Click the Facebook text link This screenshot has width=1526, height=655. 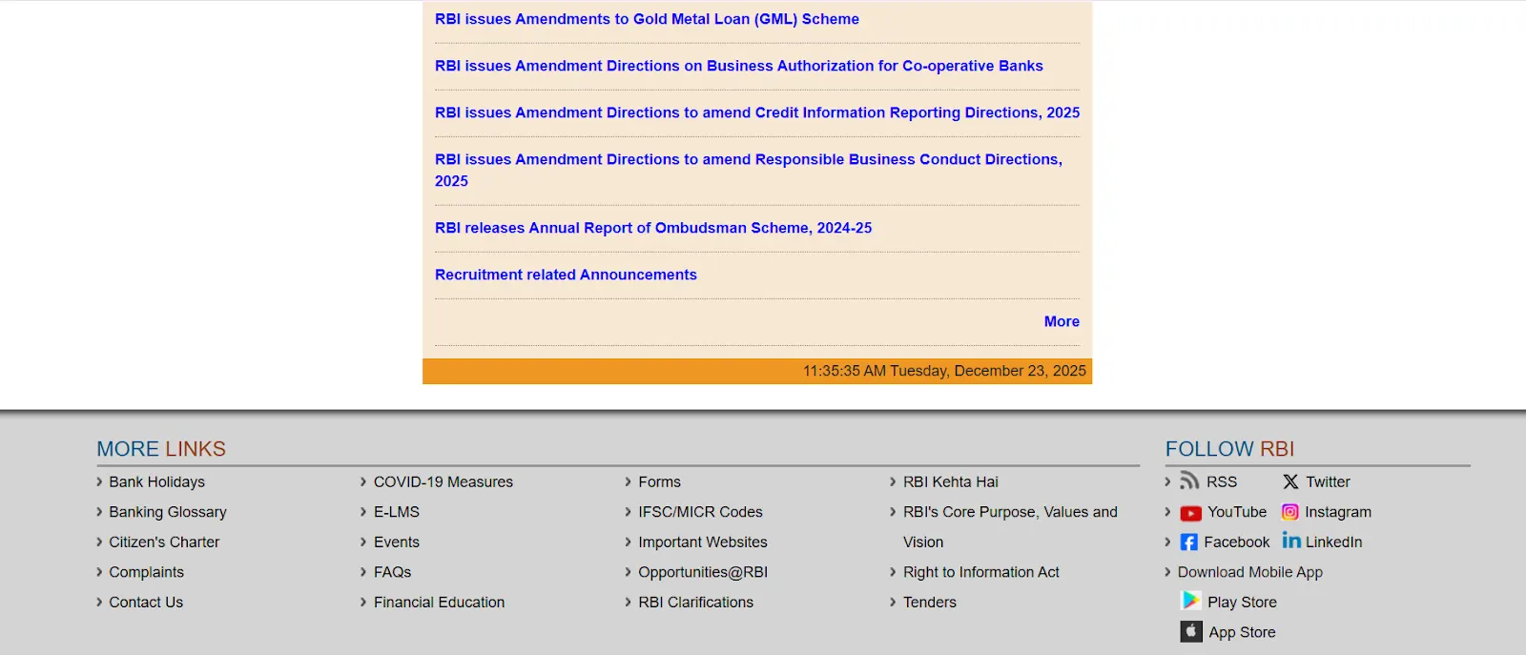coord(1237,542)
